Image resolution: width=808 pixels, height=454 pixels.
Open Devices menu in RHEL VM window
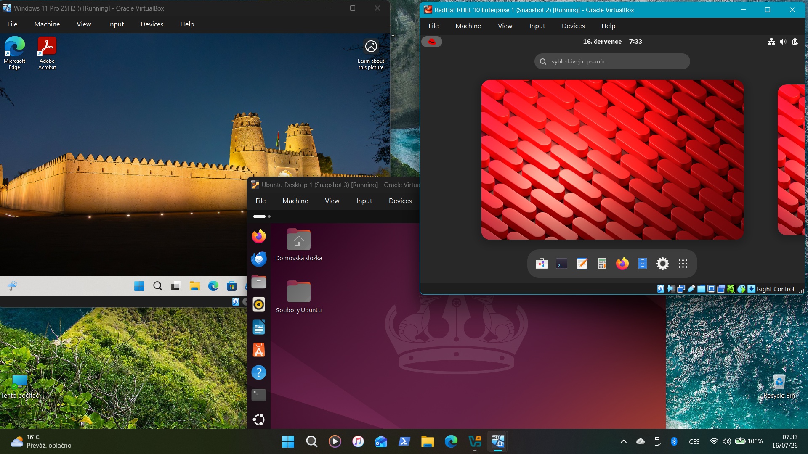point(573,26)
